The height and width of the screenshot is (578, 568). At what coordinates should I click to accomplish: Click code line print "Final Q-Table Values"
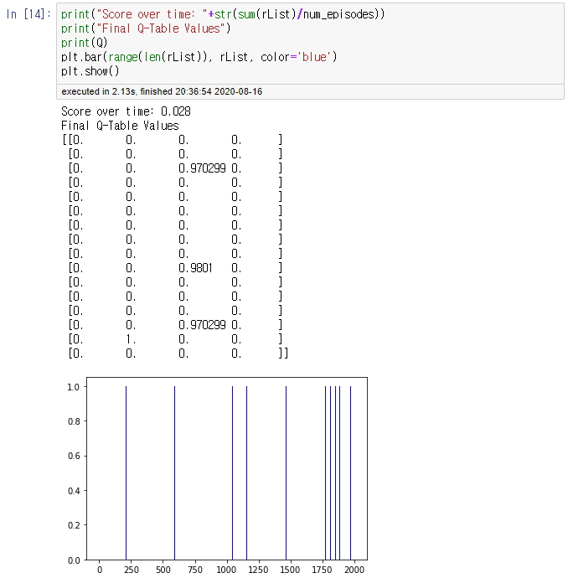tap(146, 28)
